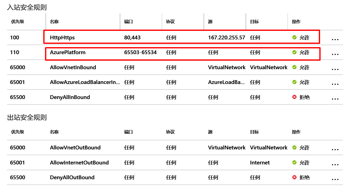345x187 pixels.
Task: Click the inbound 名称 column header
Action: (54, 22)
